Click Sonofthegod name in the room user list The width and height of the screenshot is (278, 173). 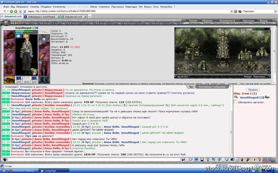click(x=249, y=97)
